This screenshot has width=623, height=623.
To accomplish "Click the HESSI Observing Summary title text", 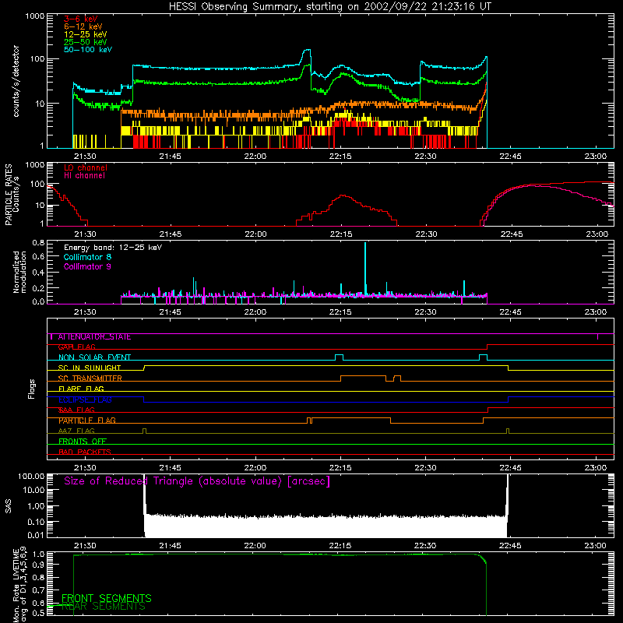I will pos(329,7).
